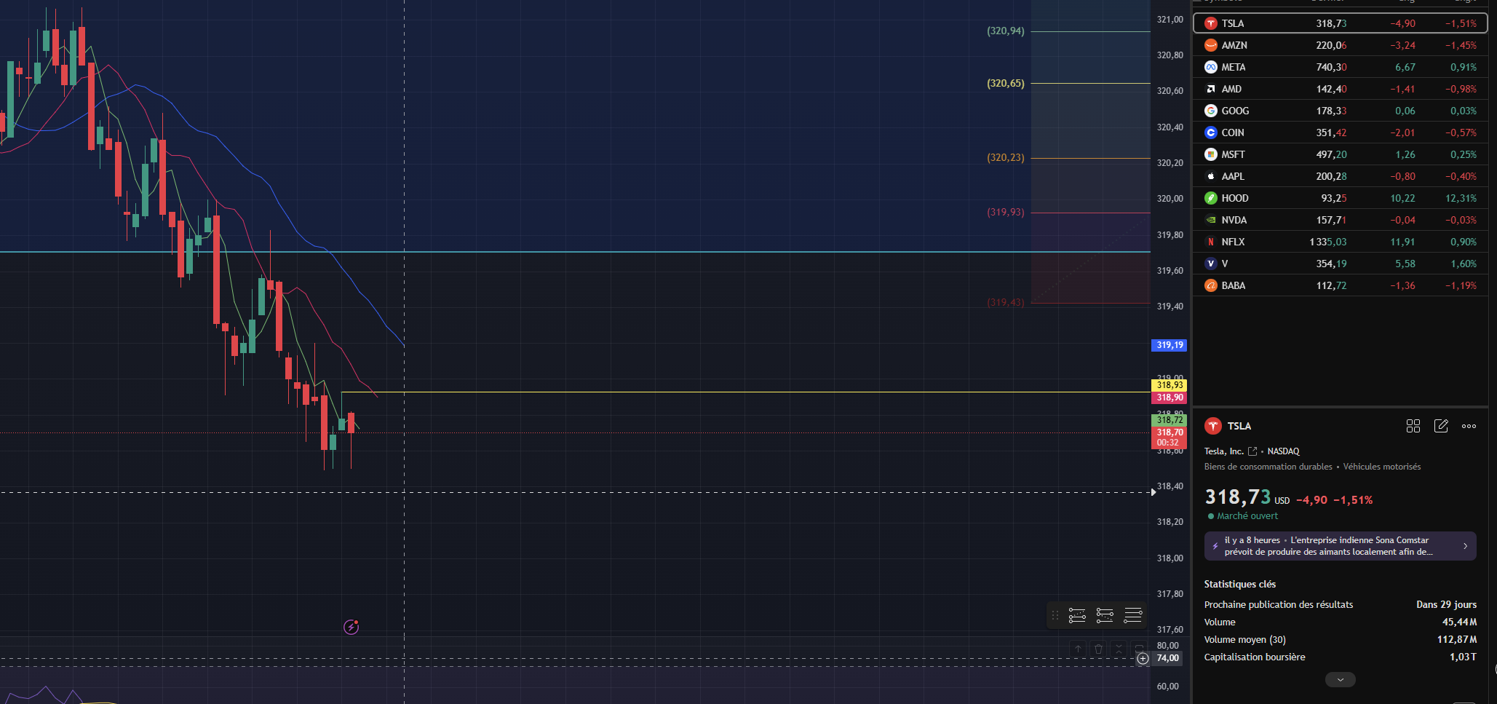Click the Meta logo icon in watchlist
This screenshot has width=1497, height=704.
1211,67
